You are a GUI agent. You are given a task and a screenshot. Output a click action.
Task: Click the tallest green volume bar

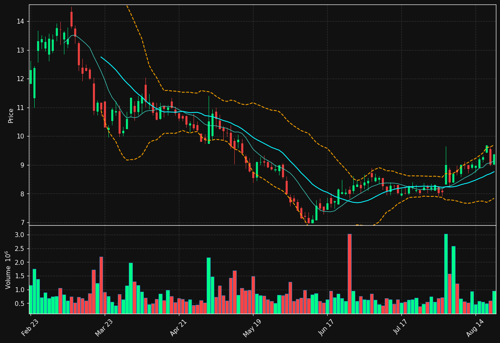click(x=446, y=274)
